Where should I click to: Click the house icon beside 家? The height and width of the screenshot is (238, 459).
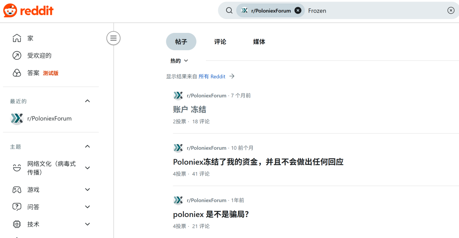(x=17, y=38)
